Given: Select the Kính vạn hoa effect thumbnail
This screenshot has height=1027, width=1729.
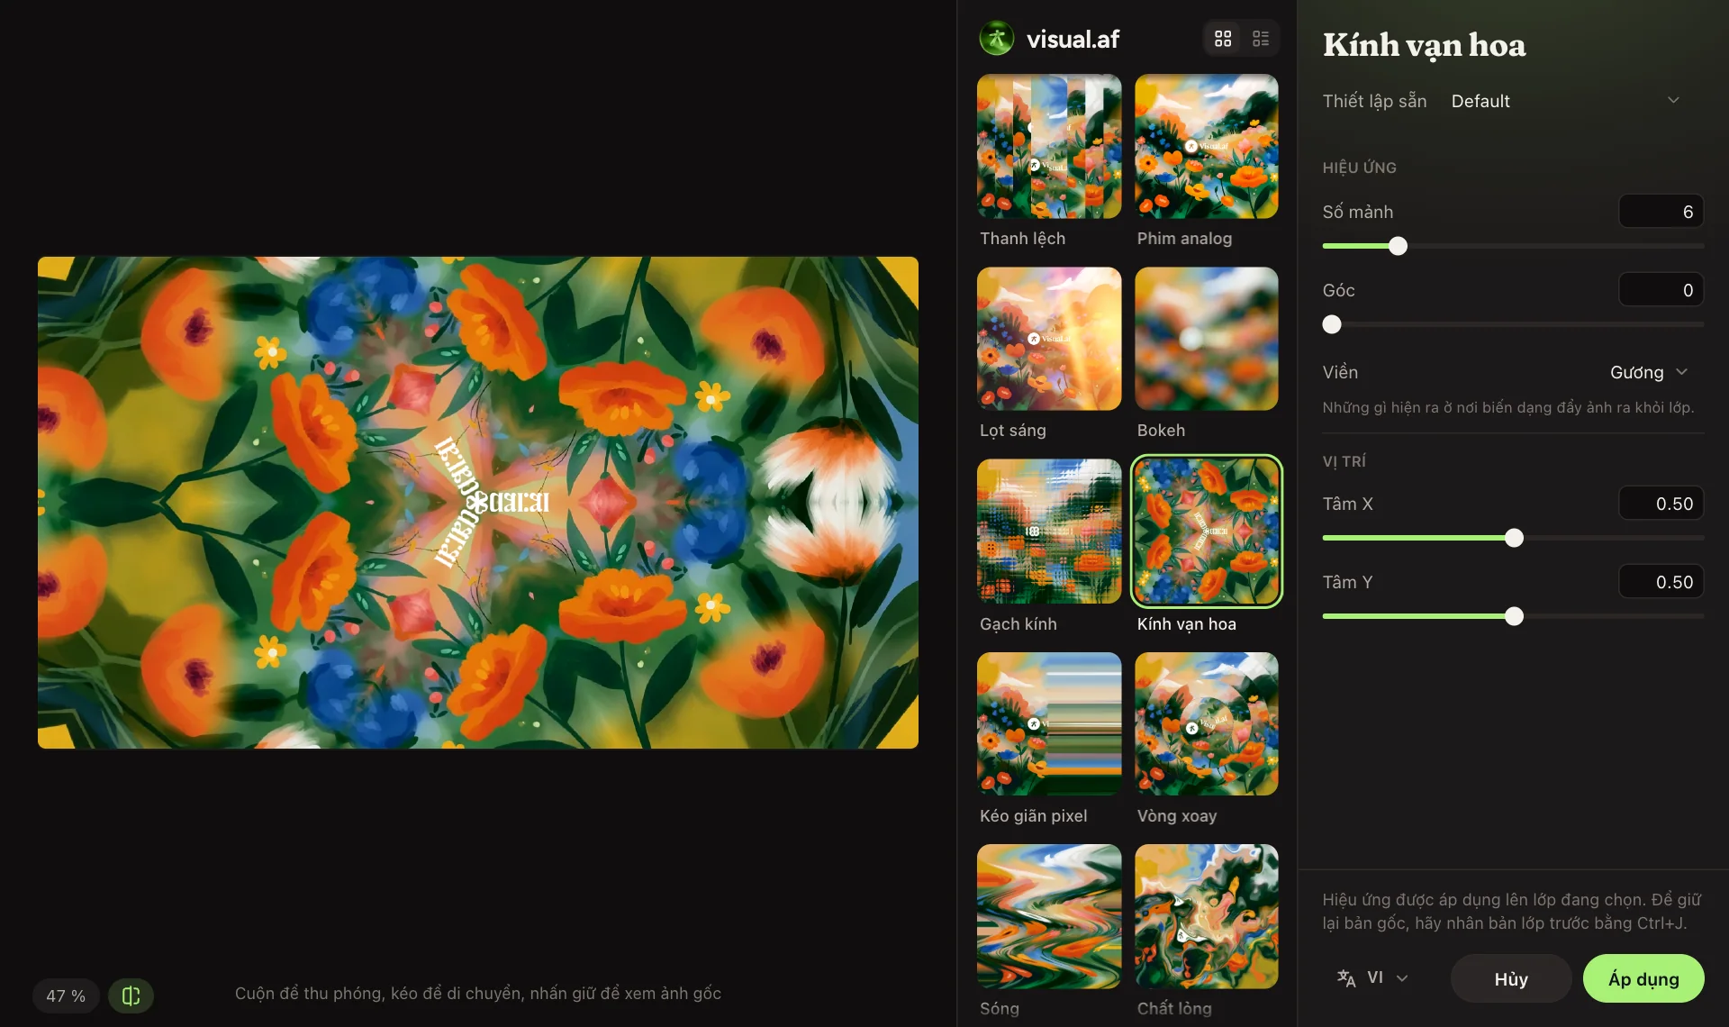Looking at the screenshot, I should [x=1207, y=532].
